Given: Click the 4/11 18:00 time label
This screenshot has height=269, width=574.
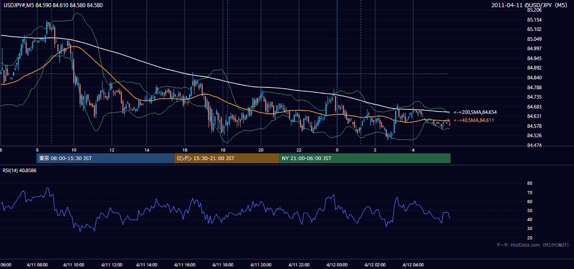Looking at the screenshot, I should pos(223,265).
